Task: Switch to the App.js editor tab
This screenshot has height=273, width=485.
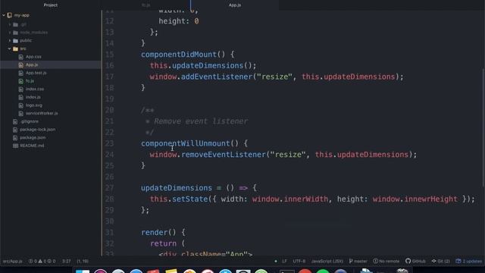Action: click(x=235, y=5)
